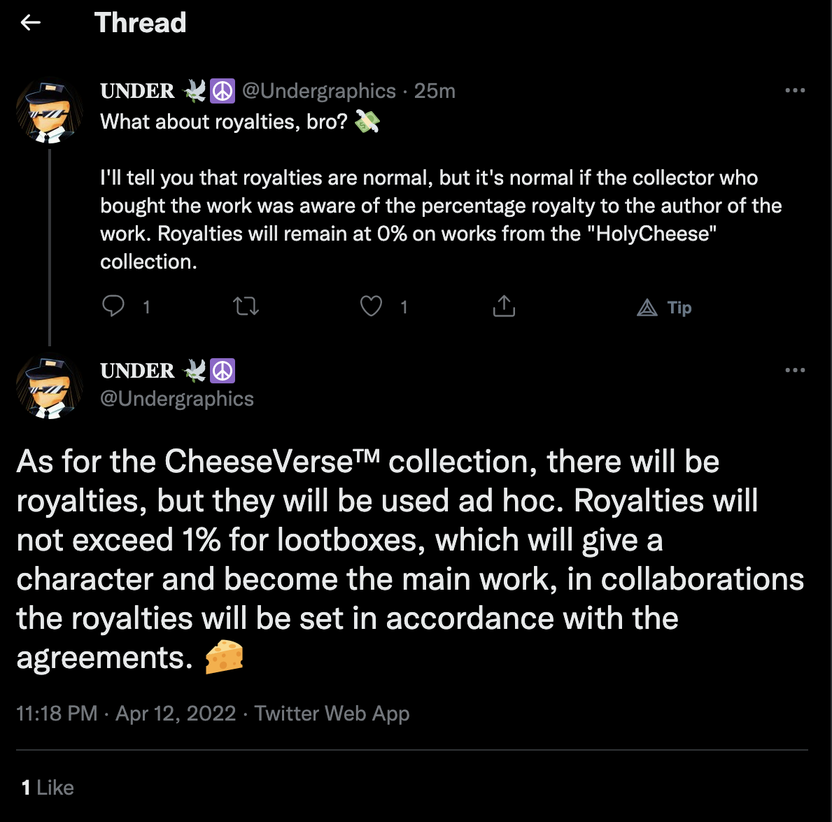The image size is (832, 822).
Task: Share the first tweet via share icon
Action: [504, 306]
